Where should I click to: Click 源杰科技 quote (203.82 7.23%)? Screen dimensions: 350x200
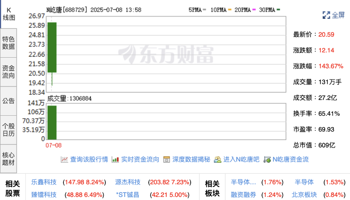coord(170,182)
